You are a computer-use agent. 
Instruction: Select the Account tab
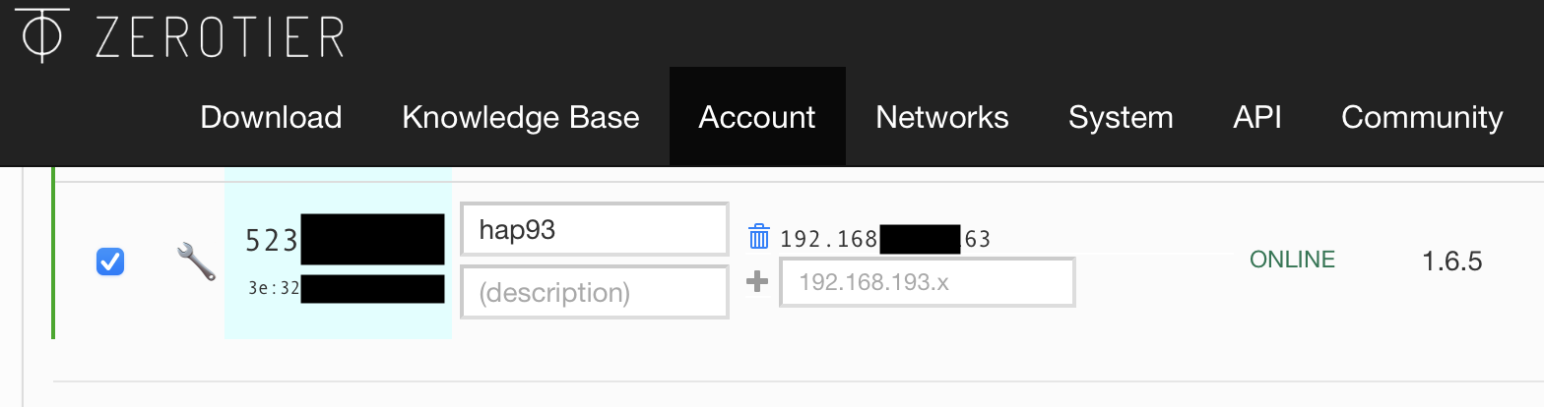pyautogui.click(x=757, y=118)
